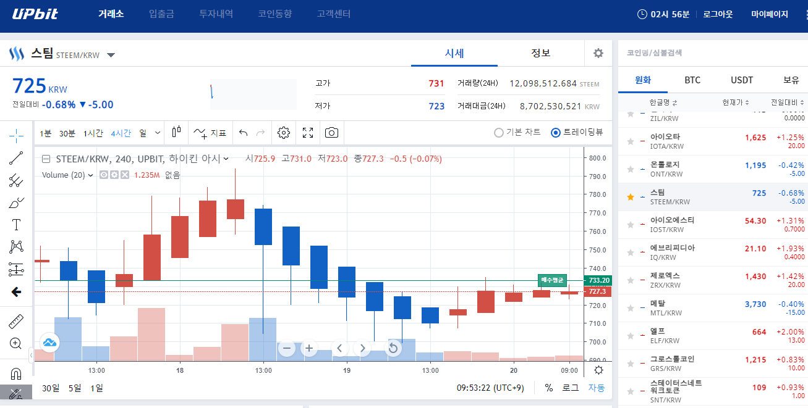
Task: Click the left arrow marker tool
Action: tap(17, 291)
